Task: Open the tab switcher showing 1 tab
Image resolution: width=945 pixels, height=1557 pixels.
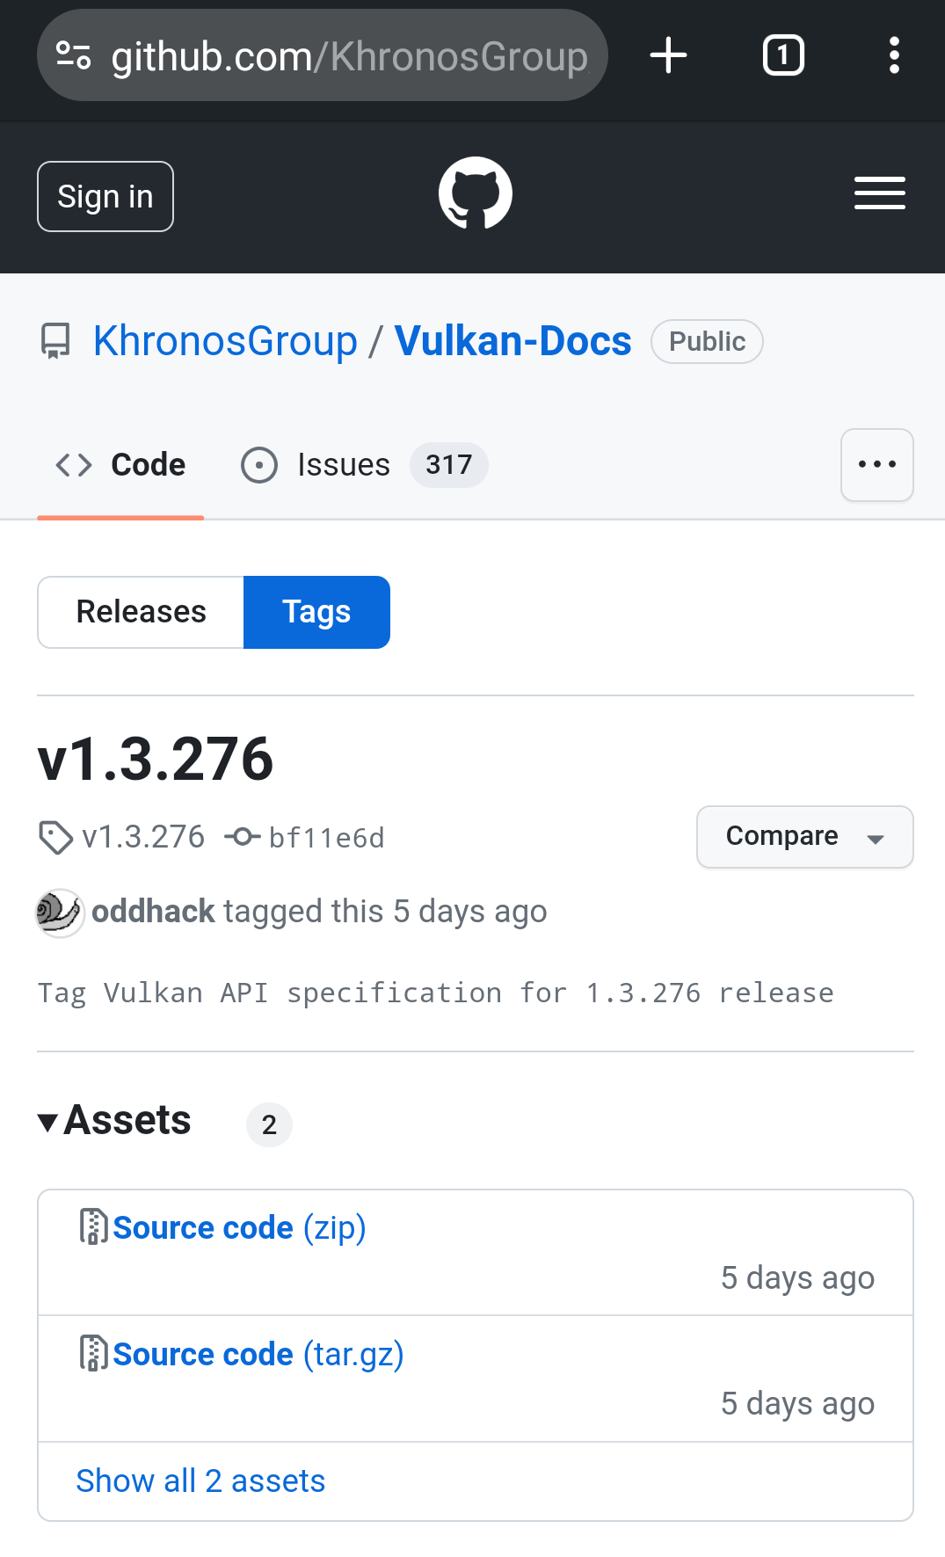Action: click(x=782, y=55)
